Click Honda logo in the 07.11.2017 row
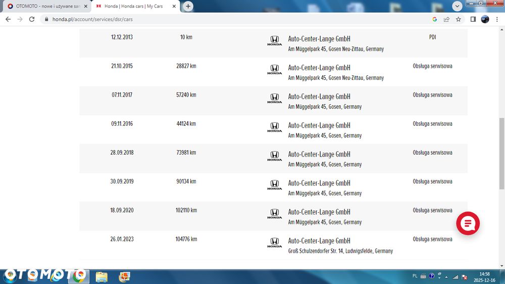505x284 pixels. coord(274,99)
